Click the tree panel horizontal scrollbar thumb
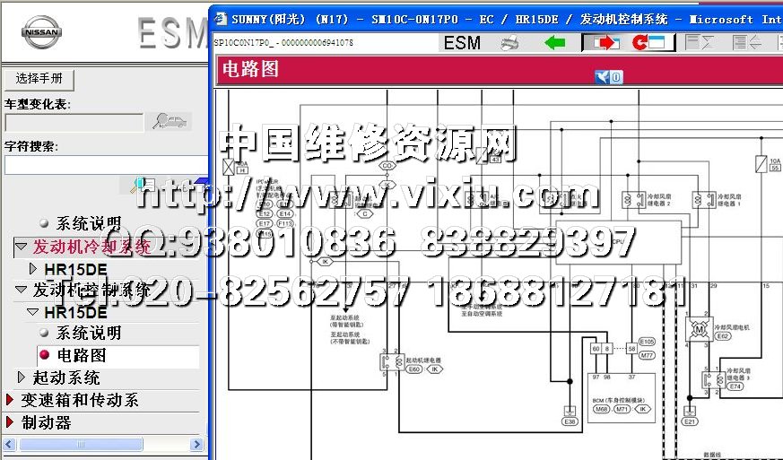783x460 pixels. 81,444
